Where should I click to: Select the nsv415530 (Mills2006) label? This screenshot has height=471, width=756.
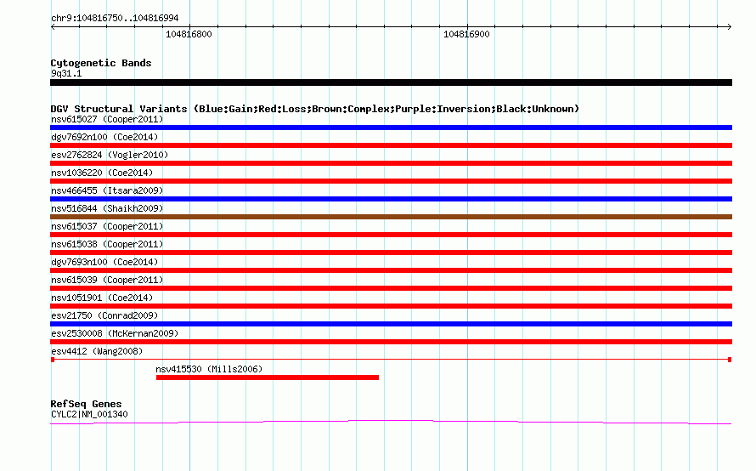point(209,369)
